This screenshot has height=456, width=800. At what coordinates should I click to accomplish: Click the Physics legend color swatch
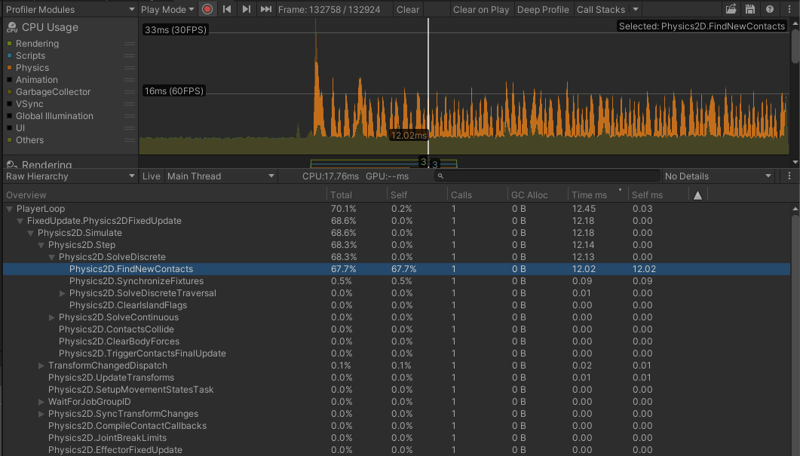[9, 68]
